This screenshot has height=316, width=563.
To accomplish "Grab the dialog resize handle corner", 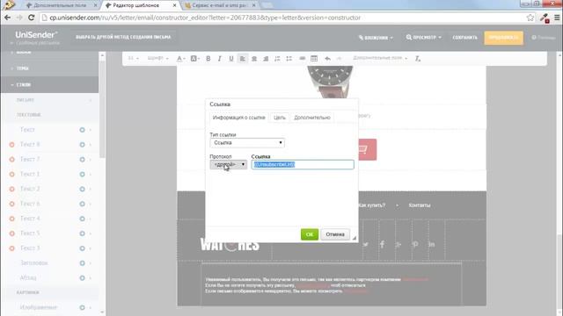I will click(x=354, y=238).
